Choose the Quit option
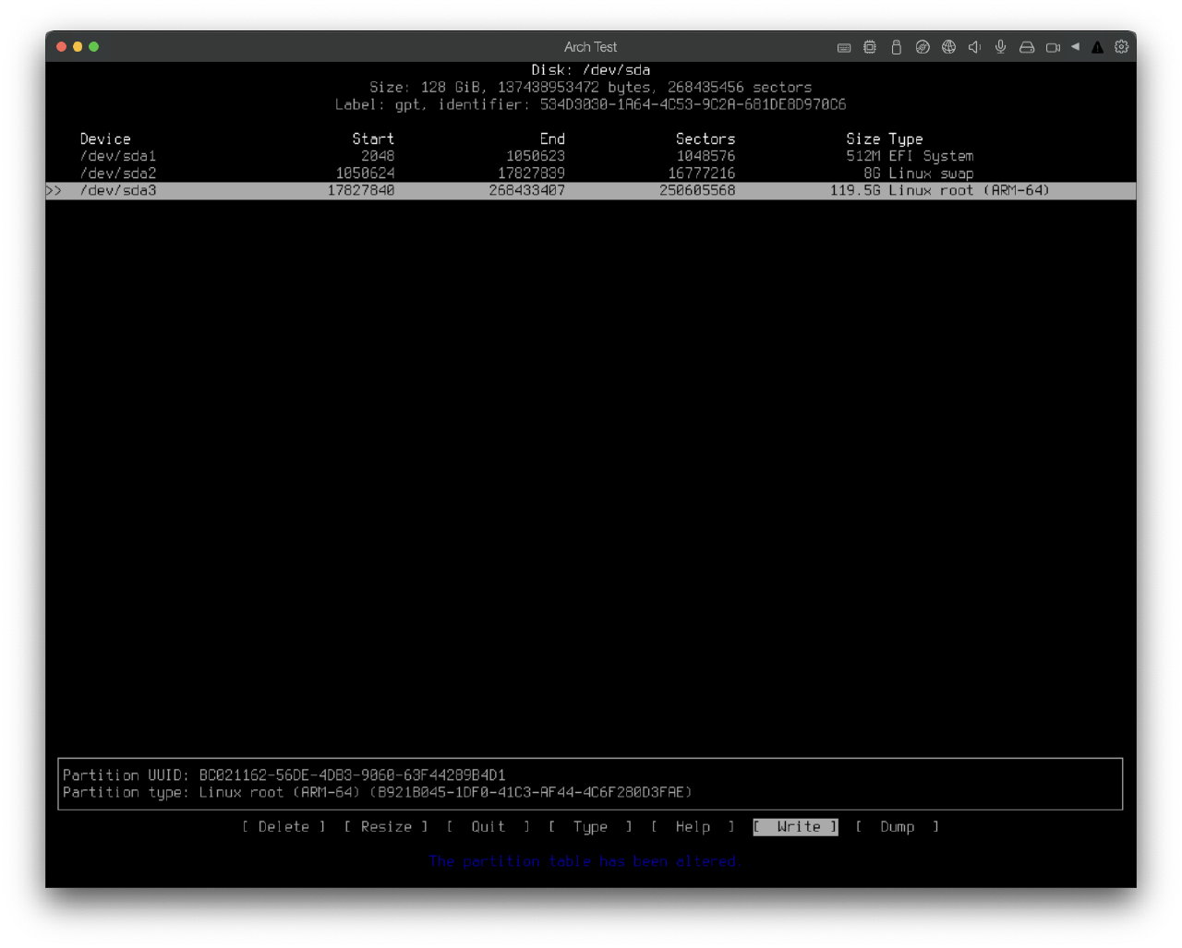The height and width of the screenshot is (948, 1182). pyautogui.click(x=488, y=827)
